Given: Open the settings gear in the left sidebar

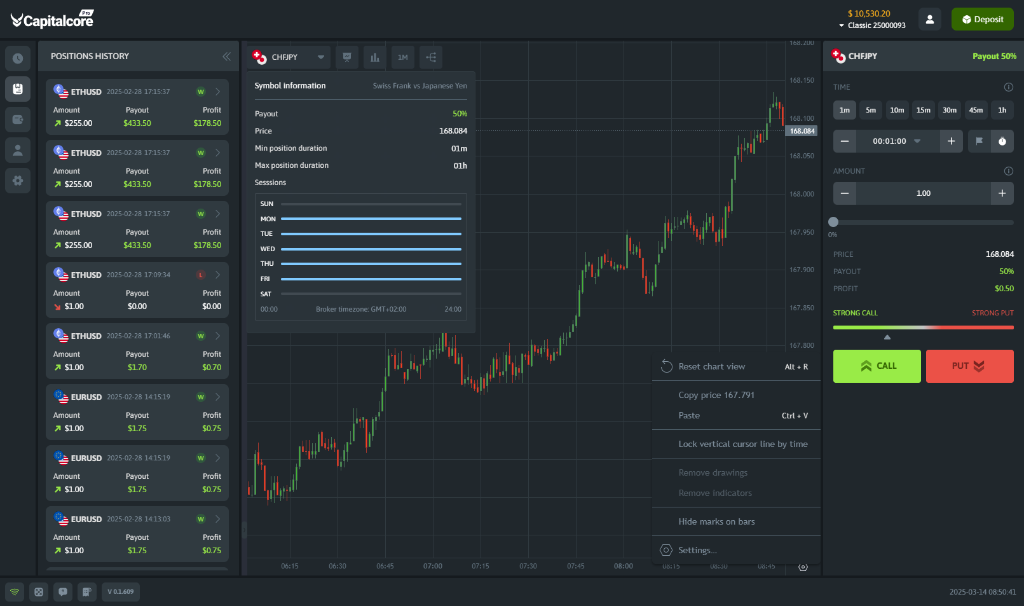Looking at the screenshot, I should pyautogui.click(x=18, y=181).
